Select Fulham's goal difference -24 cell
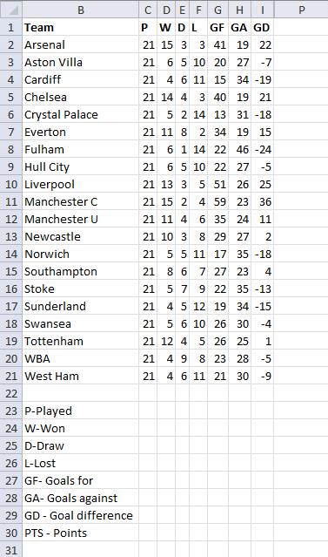Viewport: 328px width, 557px height. click(262, 149)
